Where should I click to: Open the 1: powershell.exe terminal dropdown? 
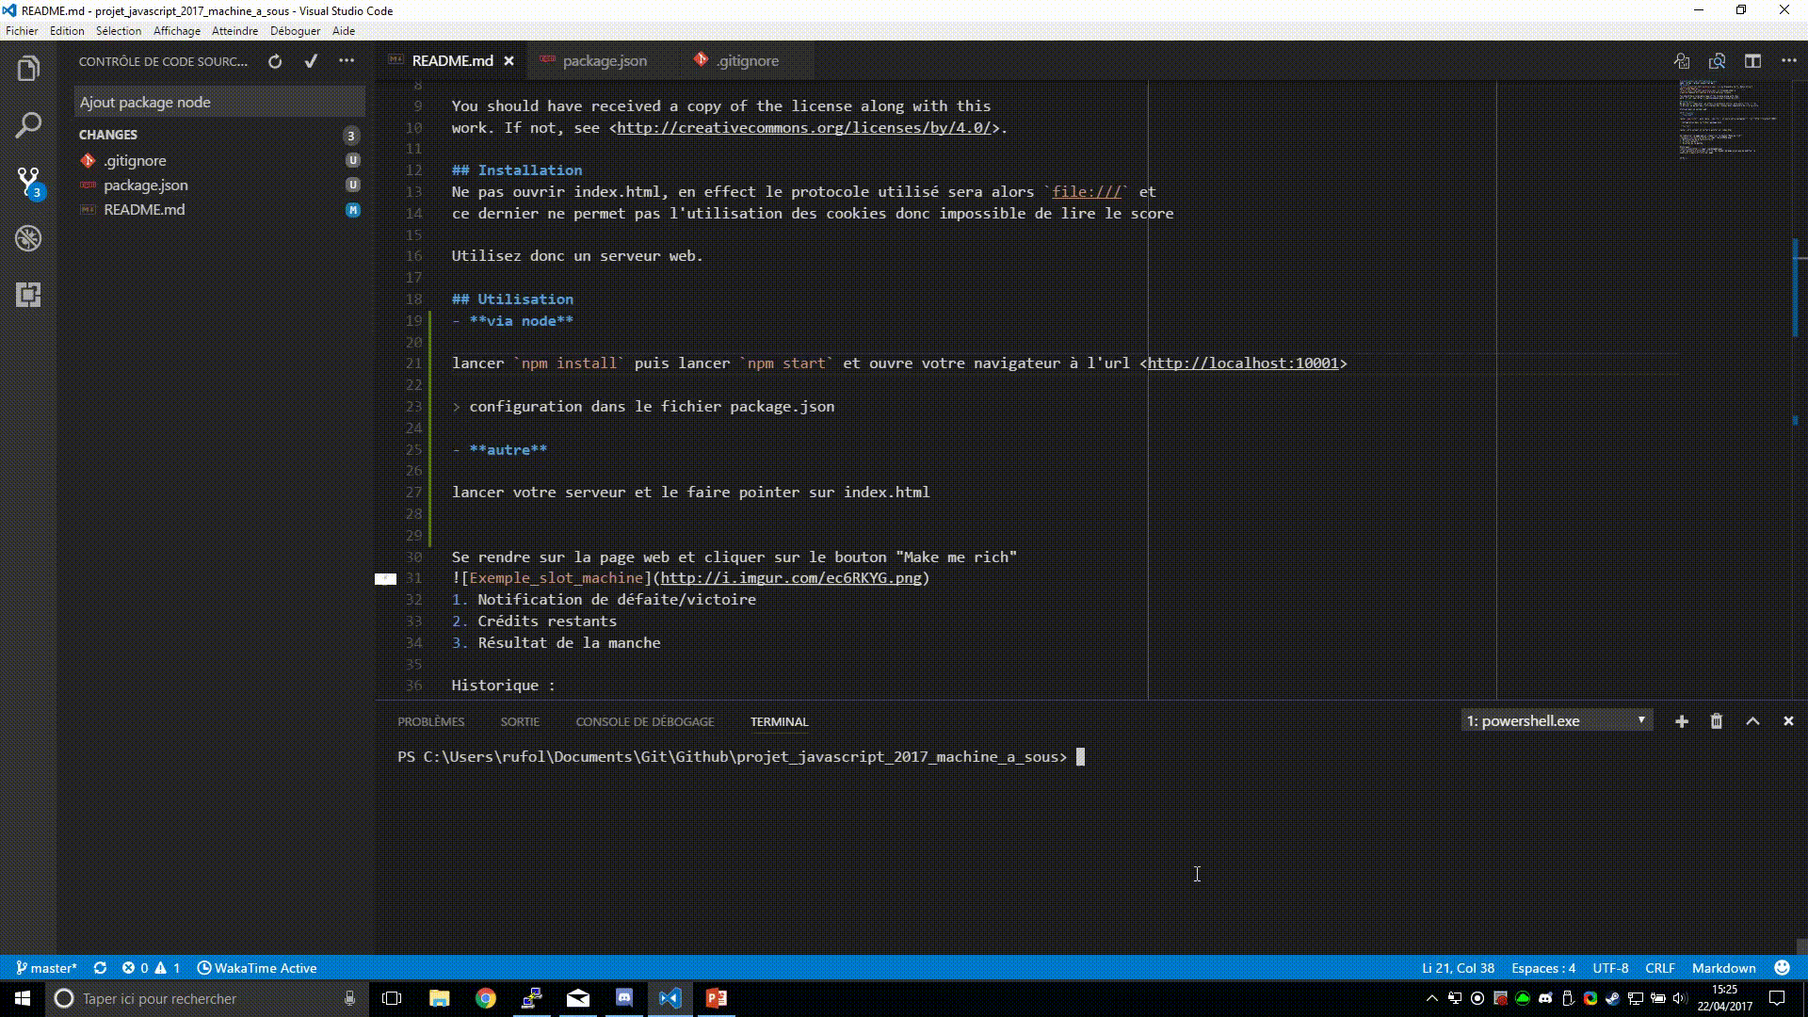pos(1556,719)
